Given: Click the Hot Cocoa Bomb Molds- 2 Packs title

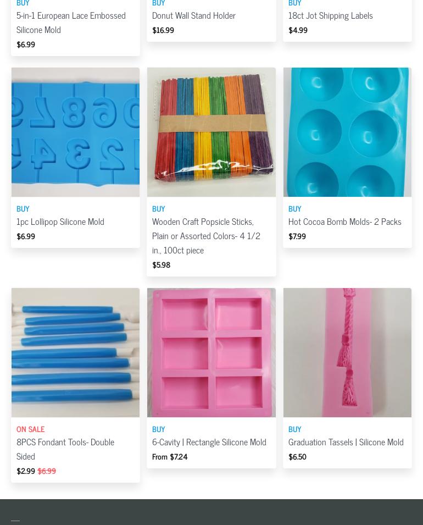Looking at the screenshot, I should tap(344, 222).
